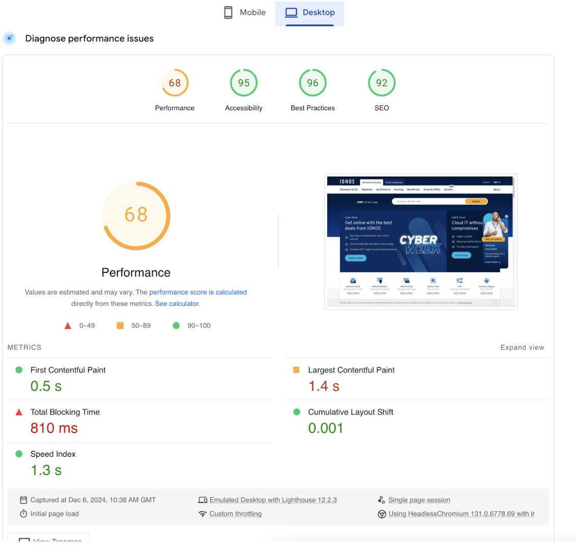The height and width of the screenshot is (547, 576).
Task: Click the Chromium icon beside 'Using HeadlessChromium'
Action: (381, 514)
